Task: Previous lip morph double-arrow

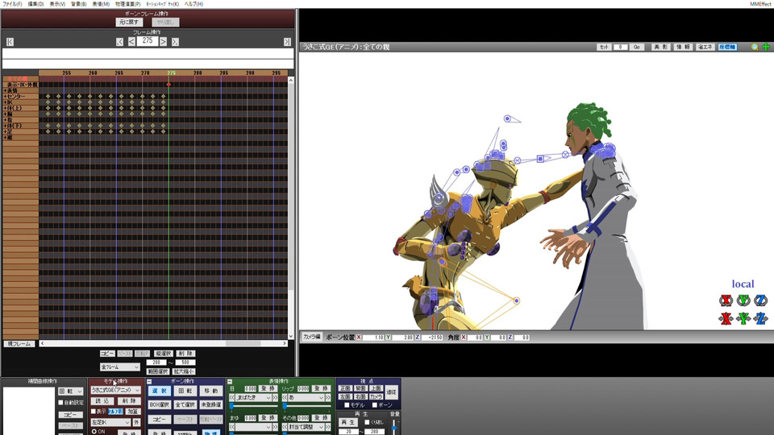Action: click(285, 397)
